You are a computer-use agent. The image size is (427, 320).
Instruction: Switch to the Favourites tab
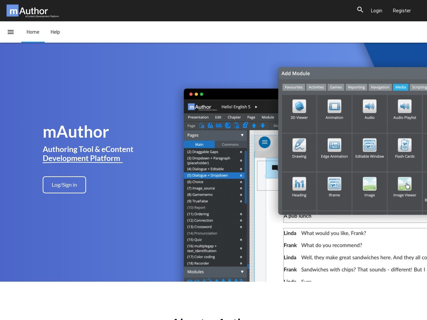(x=294, y=87)
